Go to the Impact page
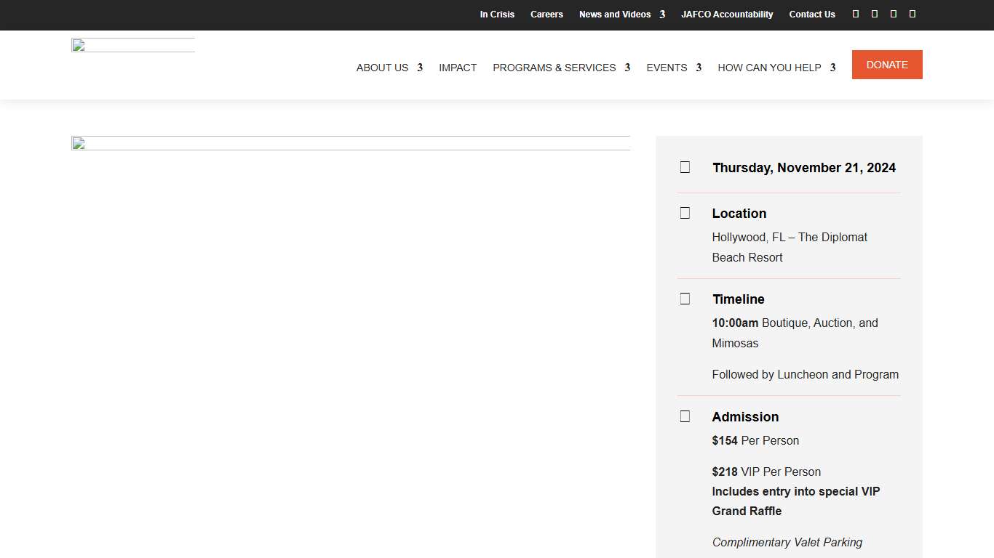Screen dimensions: 994x558 pyautogui.click(x=458, y=68)
